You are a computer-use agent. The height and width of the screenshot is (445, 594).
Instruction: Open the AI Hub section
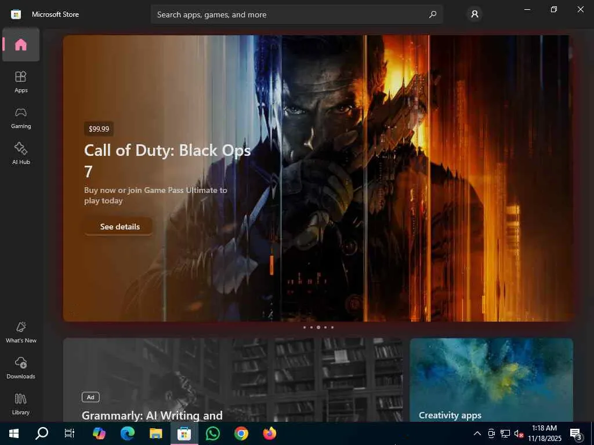(x=21, y=154)
